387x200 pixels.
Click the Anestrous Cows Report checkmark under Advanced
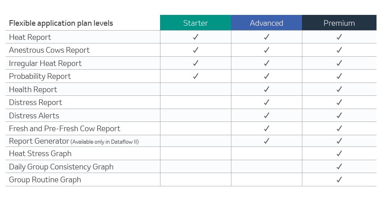[266, 50]
